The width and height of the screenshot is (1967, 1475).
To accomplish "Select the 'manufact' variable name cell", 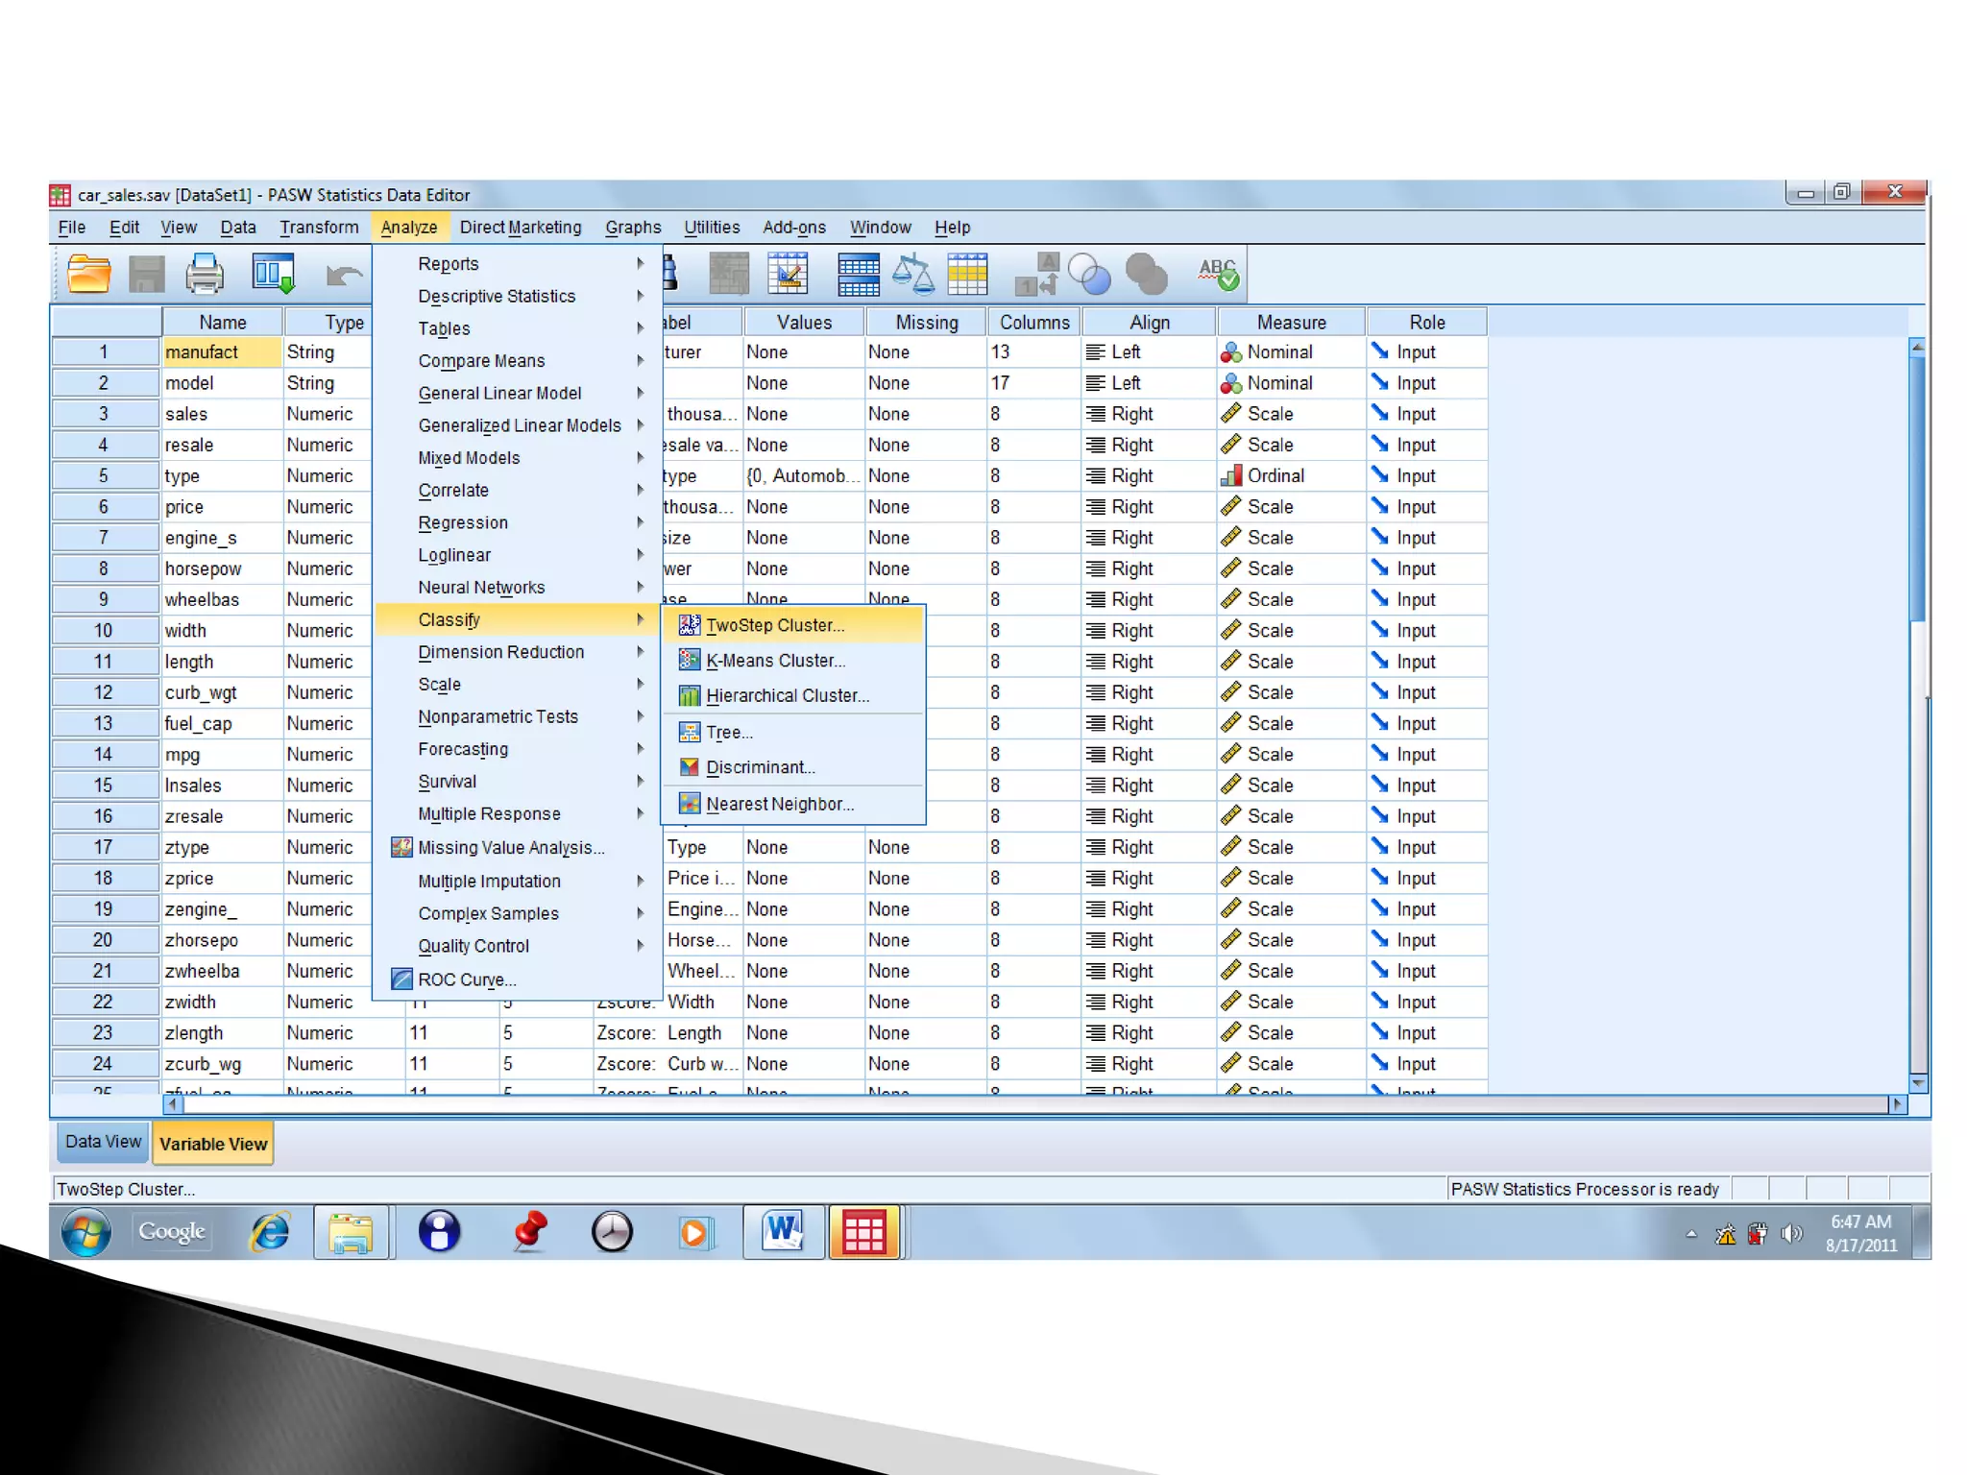I will (223, 352).
